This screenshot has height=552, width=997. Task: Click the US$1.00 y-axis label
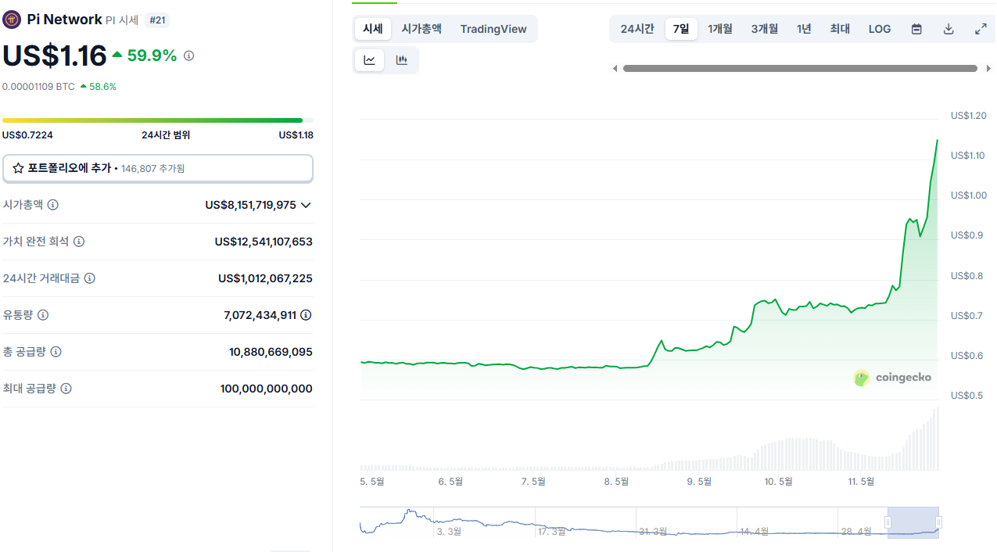(969, 195)
